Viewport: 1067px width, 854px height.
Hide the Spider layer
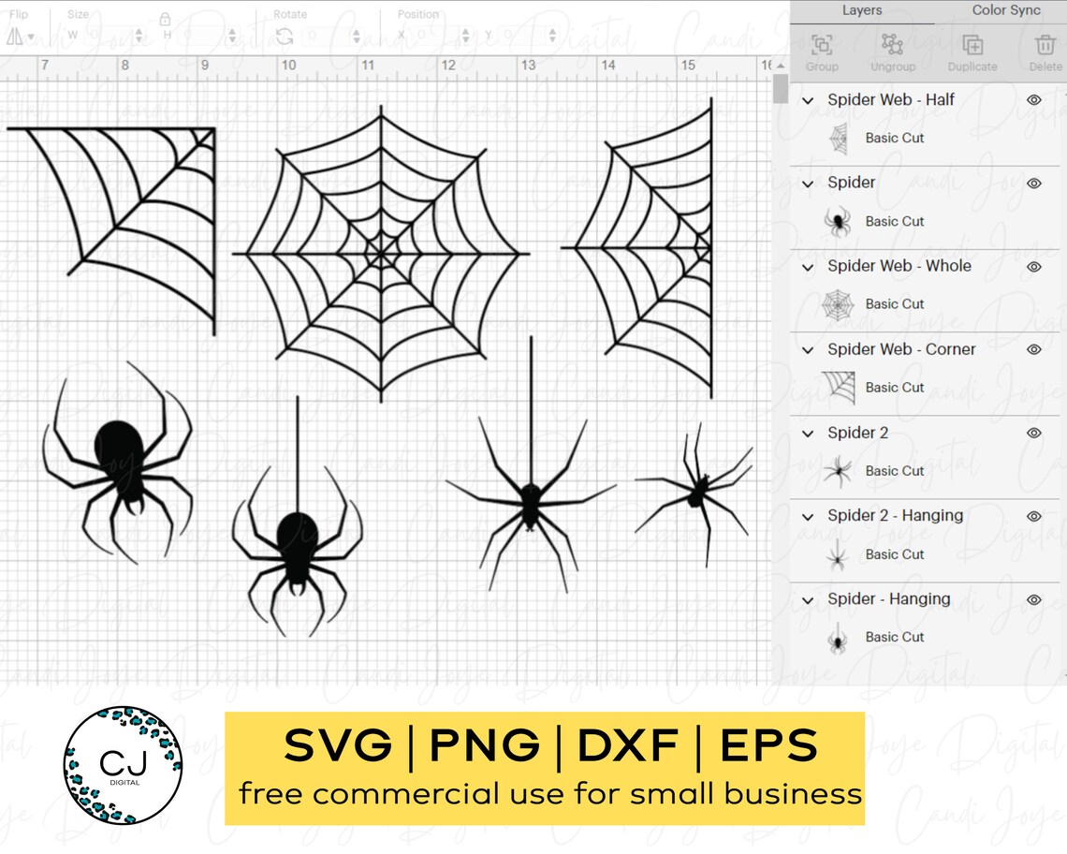tap(1033, 183)
